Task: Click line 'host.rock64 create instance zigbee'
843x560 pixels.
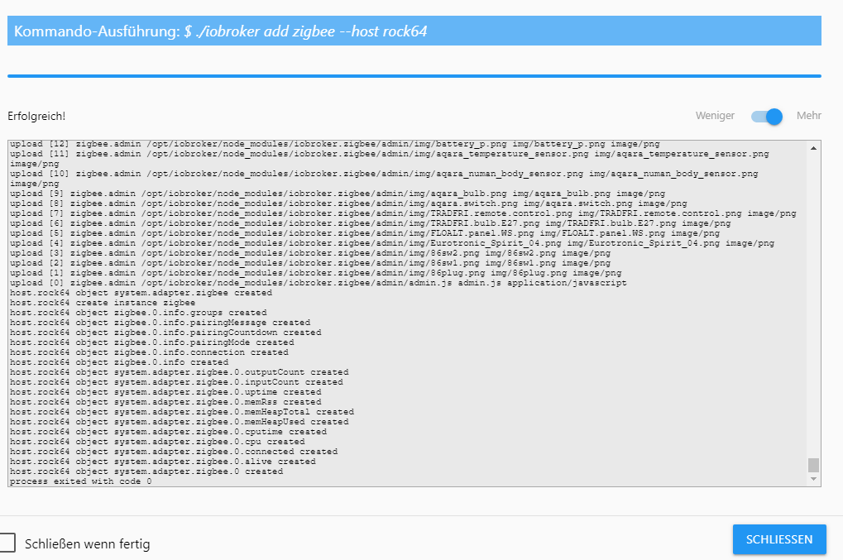Action: point(102,303)
